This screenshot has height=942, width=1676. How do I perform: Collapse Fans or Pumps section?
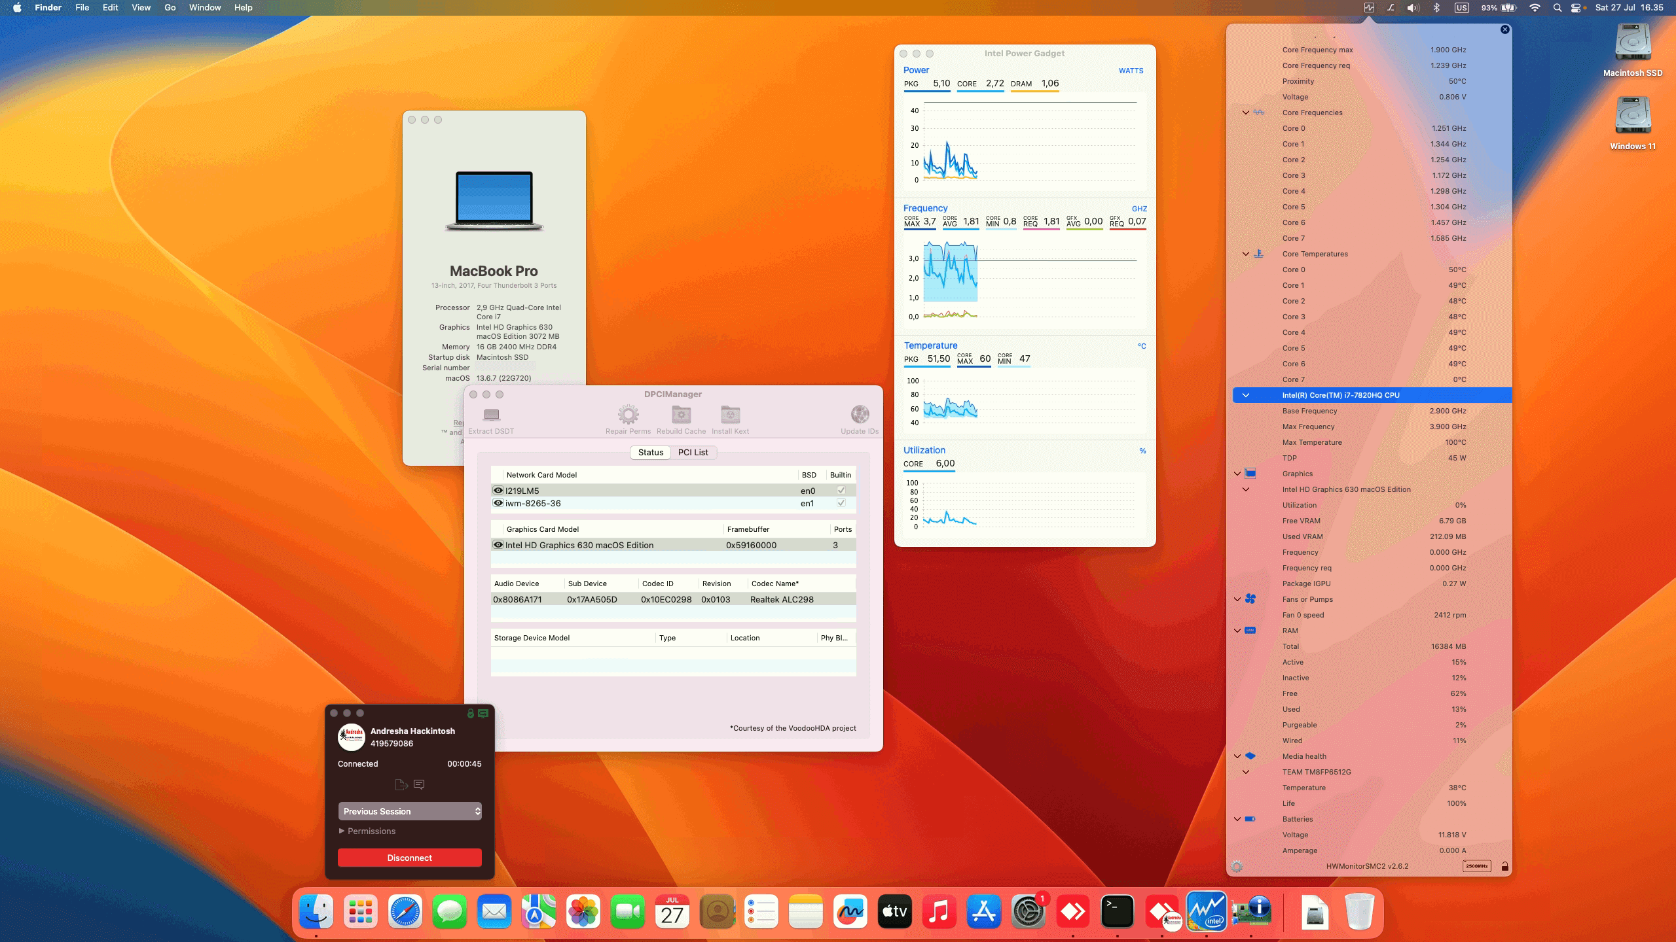(x=1237, y=599)
